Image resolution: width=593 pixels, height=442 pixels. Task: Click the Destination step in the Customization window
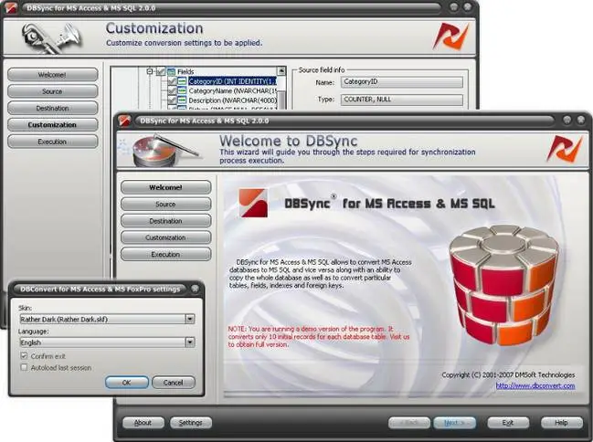(x=53, y=108)
